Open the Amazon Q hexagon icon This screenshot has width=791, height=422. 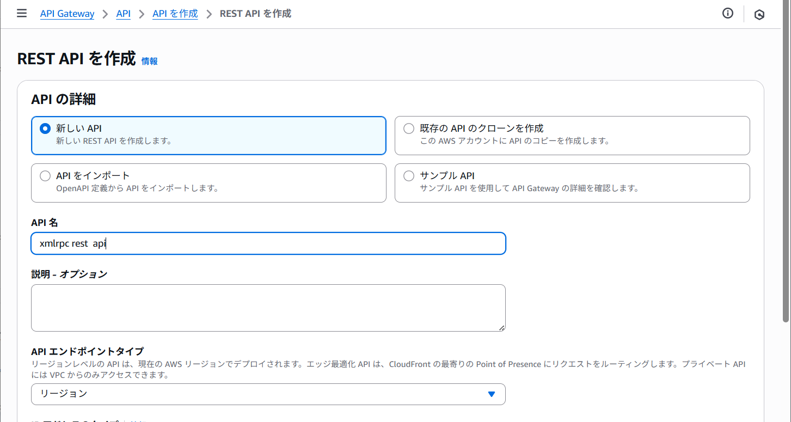click(759, 15)
